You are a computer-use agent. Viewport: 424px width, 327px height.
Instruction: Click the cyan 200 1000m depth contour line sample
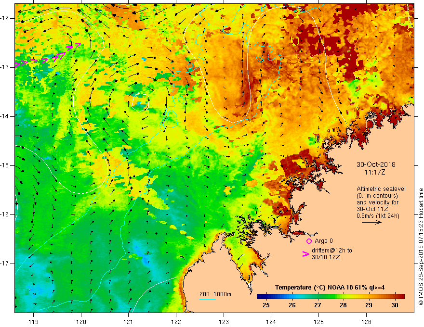207,299
